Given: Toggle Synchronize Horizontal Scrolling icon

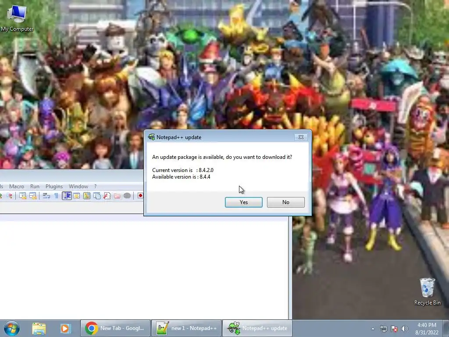Looking at the screenshot, I should pos(33,196).
